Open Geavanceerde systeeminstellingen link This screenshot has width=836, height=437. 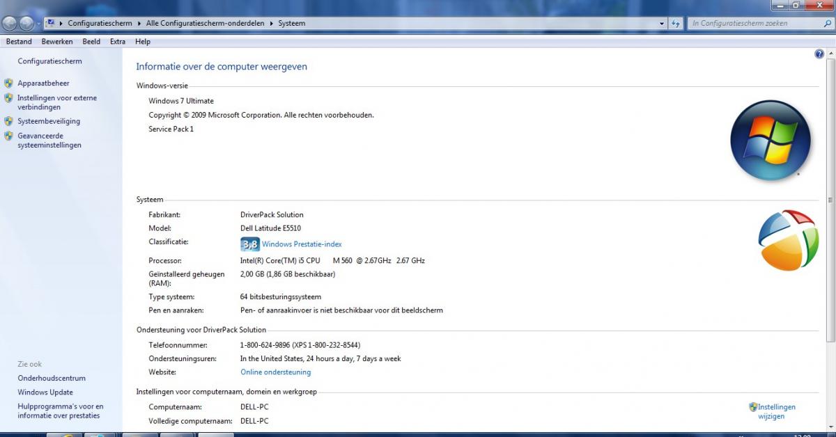click(49, 141)
